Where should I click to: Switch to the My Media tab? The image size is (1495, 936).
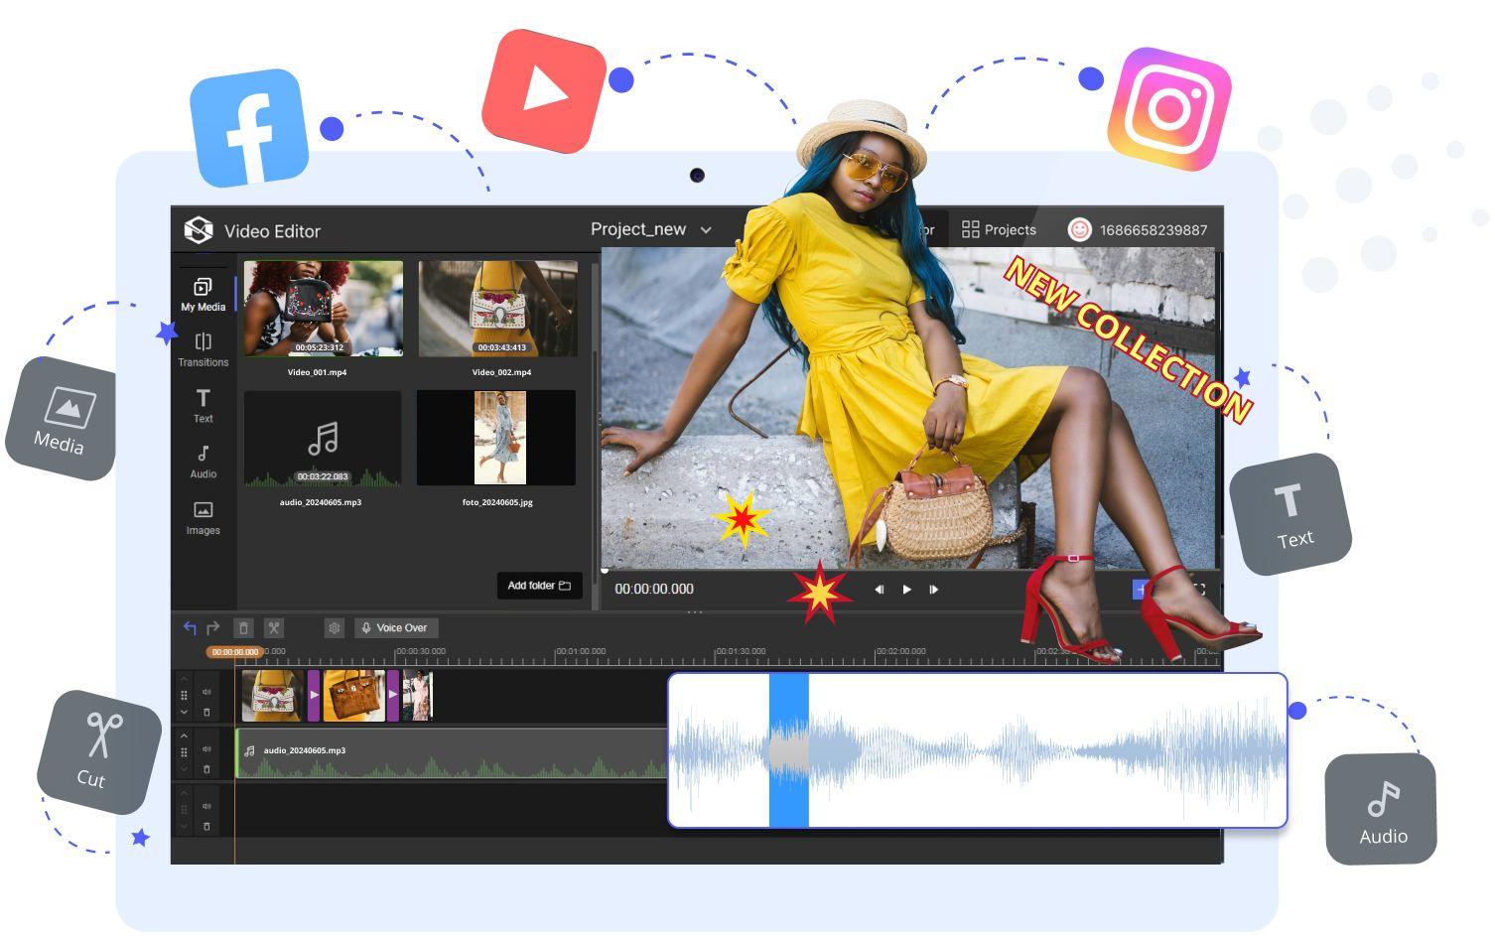pyautogui.click(x=203, y=294)
